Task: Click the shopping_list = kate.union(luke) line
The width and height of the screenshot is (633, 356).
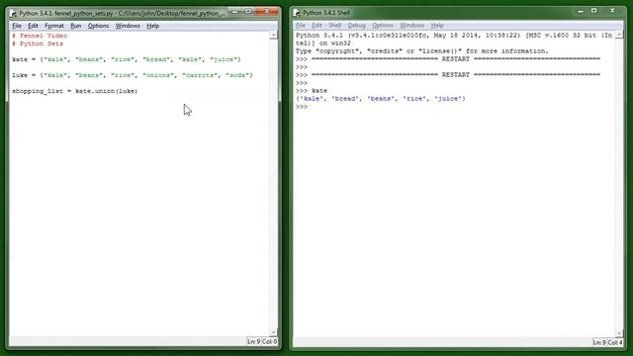Action: [75, 91]
